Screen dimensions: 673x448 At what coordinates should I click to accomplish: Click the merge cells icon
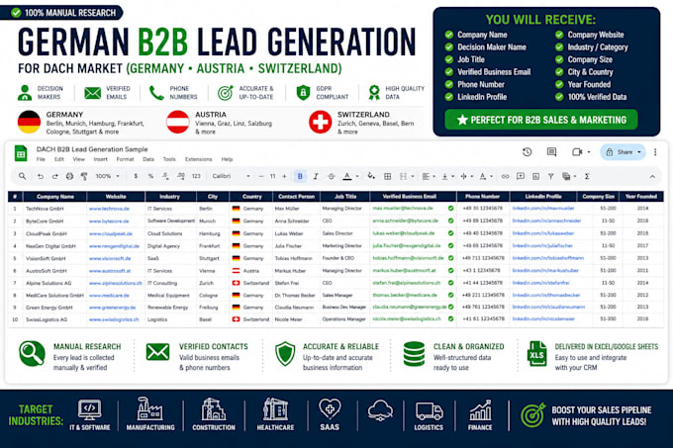coord(403,176)
